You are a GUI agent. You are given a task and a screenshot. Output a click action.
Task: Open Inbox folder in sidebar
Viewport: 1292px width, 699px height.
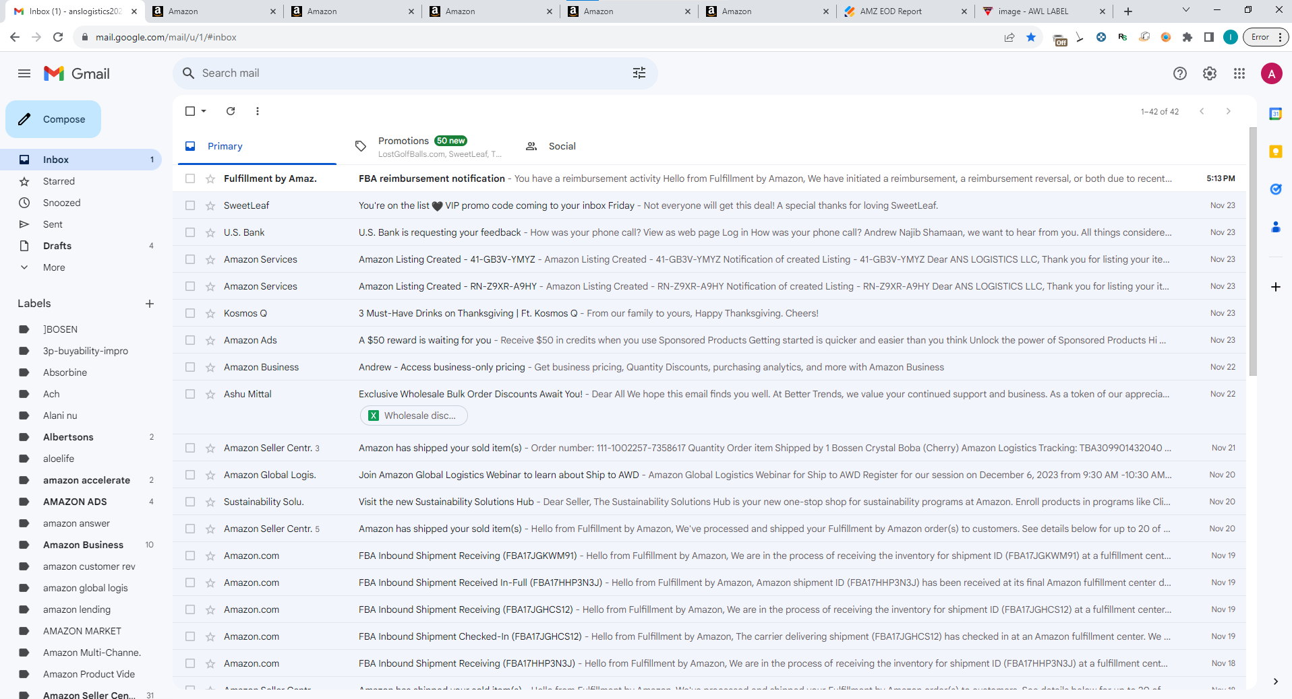tap(81, 160)
